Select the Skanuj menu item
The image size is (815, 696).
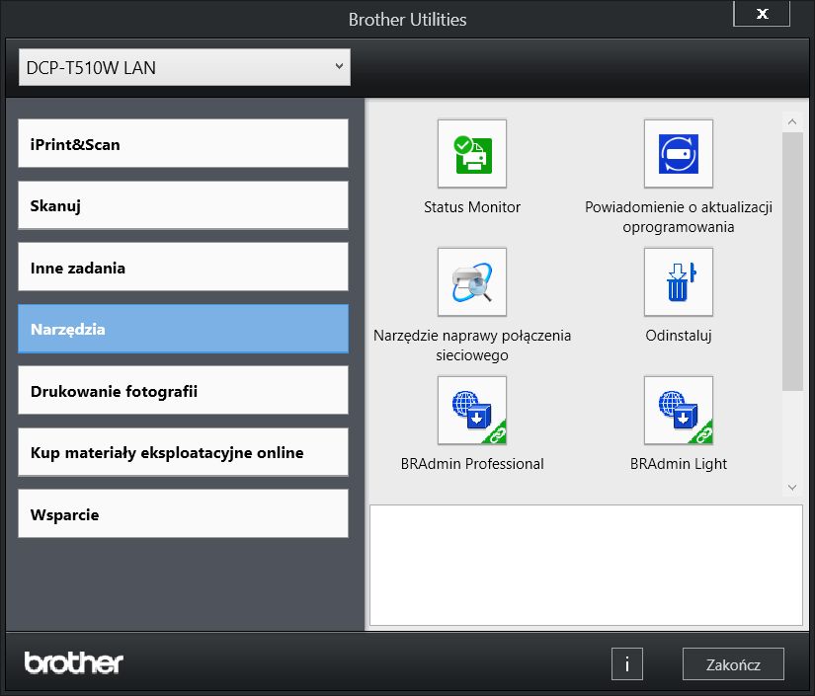pos(183,205)
